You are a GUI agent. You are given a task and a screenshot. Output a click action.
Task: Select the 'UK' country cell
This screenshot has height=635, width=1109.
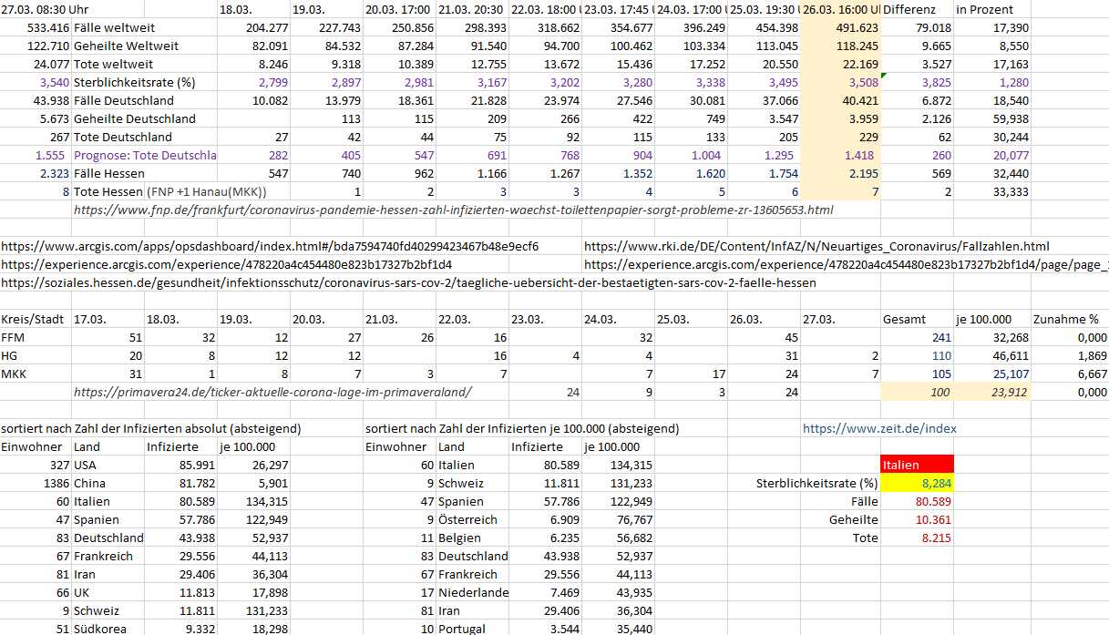click(83, 592)
